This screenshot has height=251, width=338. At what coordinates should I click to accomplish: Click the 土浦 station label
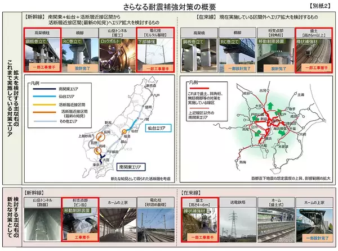click(x=301, y=95)
